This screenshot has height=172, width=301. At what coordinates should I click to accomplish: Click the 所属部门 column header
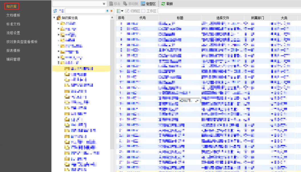(x=257, y=18)
